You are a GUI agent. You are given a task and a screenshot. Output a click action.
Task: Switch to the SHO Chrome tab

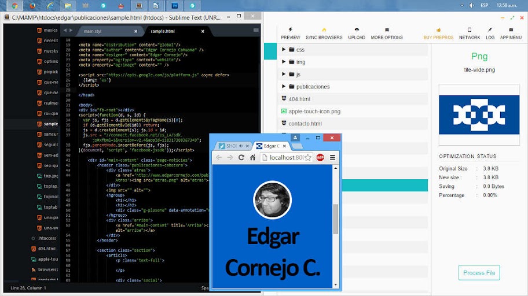point(233,146)
